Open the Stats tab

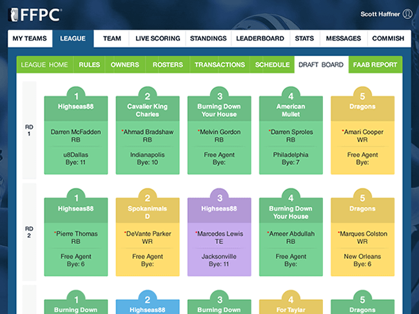[x=304, y=39]
